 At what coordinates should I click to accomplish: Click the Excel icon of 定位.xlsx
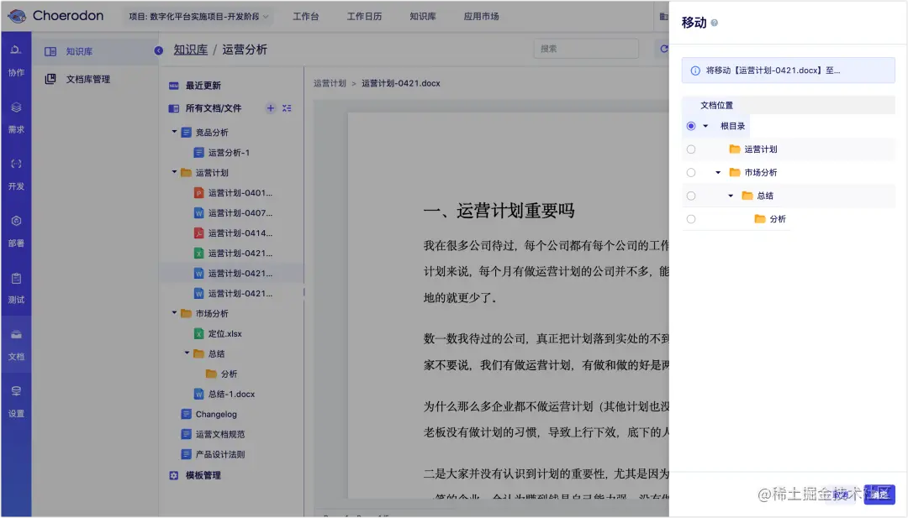[x=198, y=333]
